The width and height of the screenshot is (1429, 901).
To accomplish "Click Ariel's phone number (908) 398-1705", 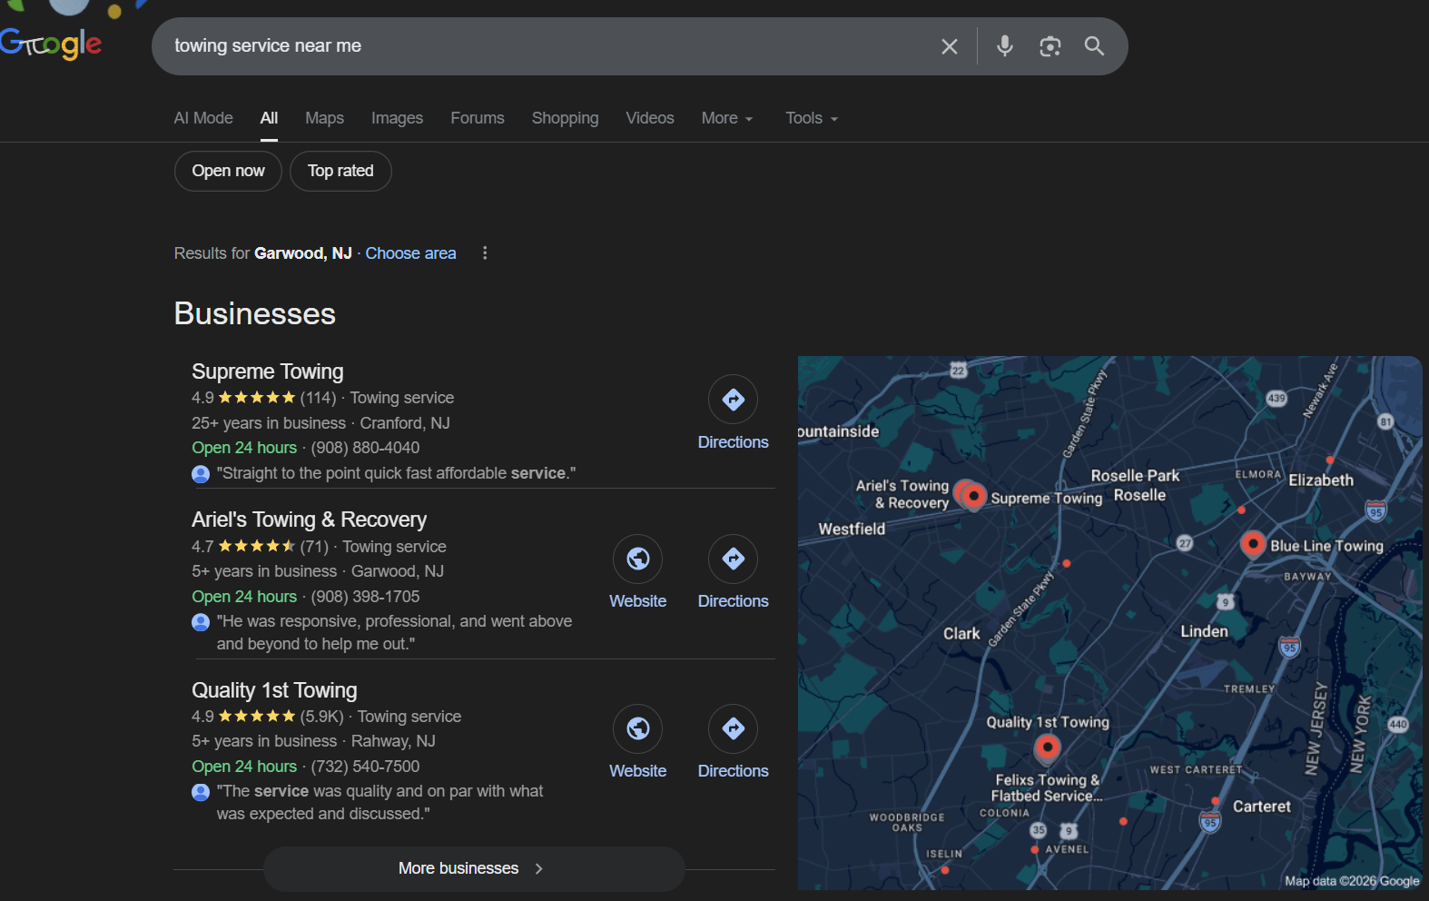I will pyautogui.click(x=365, y=597).
